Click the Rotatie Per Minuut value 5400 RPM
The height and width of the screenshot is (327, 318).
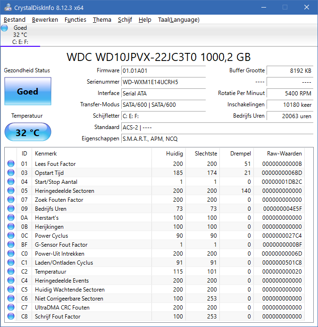290,93
